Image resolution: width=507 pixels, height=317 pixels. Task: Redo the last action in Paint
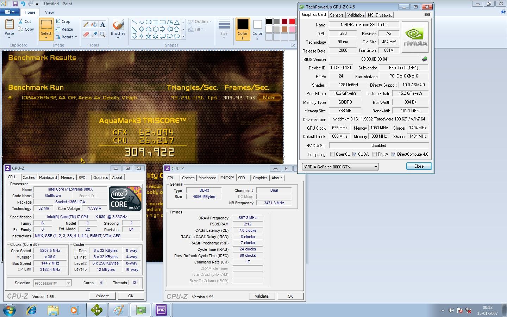tap(30, 4)
